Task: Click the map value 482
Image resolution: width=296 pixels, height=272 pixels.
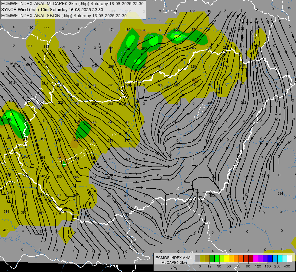Action: pos(210,103)
